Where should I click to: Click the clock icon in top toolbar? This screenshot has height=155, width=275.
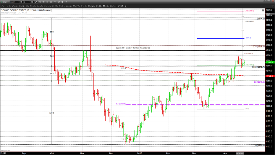pyautogui.click(x=51, y=2)
